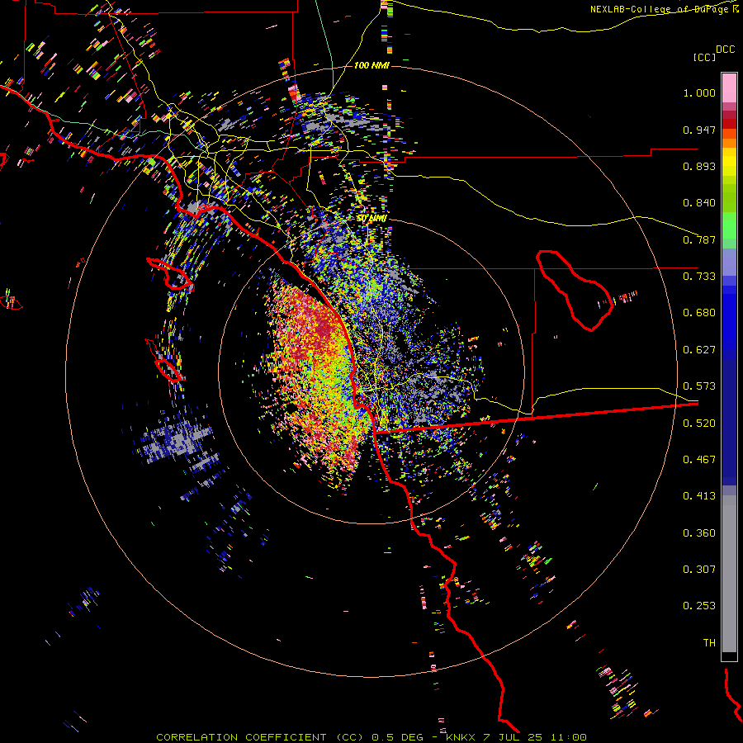This screenshot has height=743, width=743.
Task: Click the Correlation Coefficient caption at the bottom
Action: (x=371, y=737)
